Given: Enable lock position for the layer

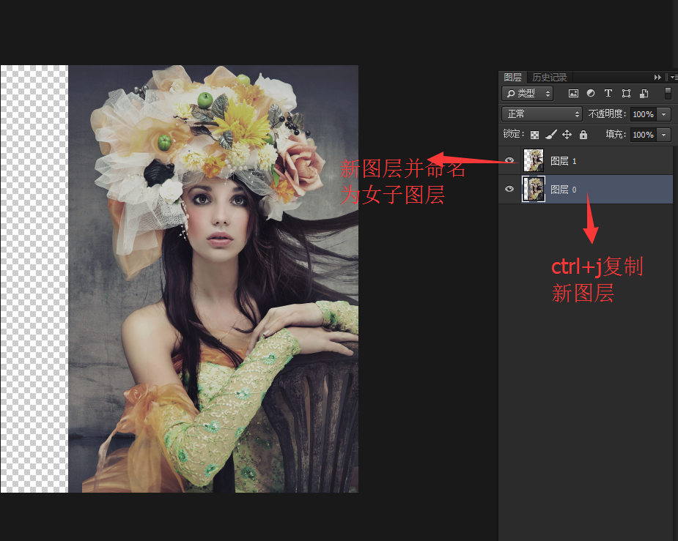Looking at the screenshot, I should 567,135.
